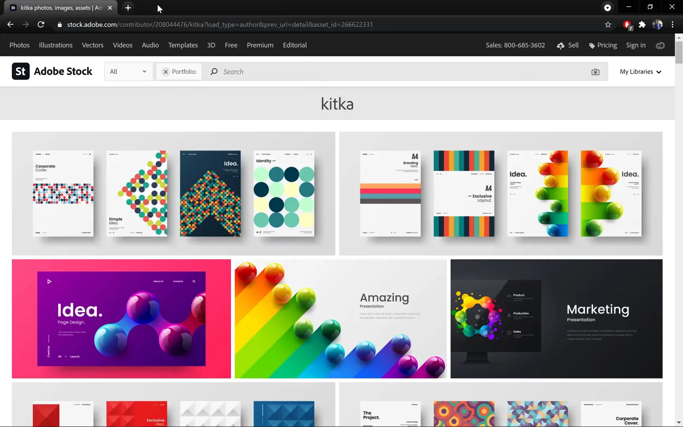Click the Pricing tag icon
This screenshot has height=427, width=683.
(x=592, y=45)
